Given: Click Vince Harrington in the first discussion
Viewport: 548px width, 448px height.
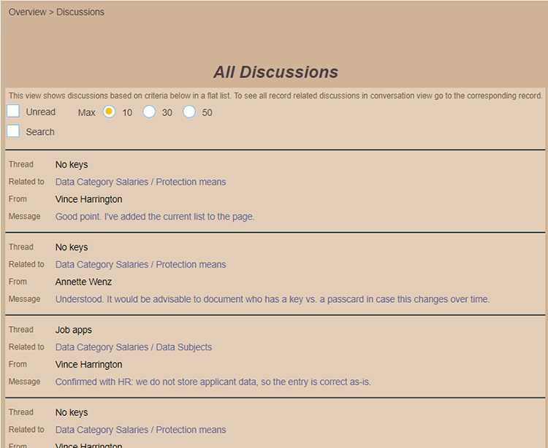Looking at the screenshot, I should click(88, 199).
